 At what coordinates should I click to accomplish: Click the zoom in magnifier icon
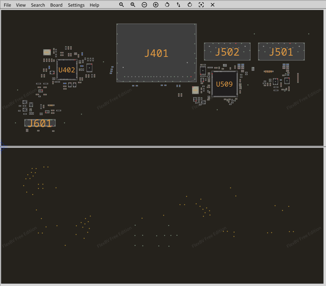(133, 5)
